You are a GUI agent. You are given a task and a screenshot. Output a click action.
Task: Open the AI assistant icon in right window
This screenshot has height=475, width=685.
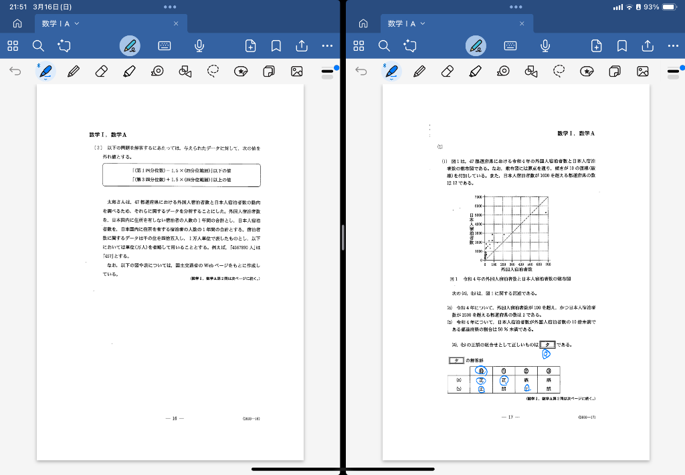[411, 46]
